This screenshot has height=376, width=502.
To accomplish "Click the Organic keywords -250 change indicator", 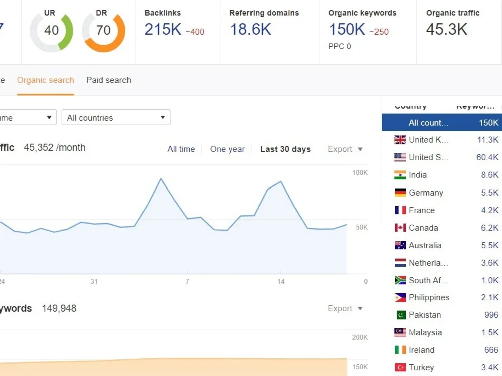I will click(379, 32).
